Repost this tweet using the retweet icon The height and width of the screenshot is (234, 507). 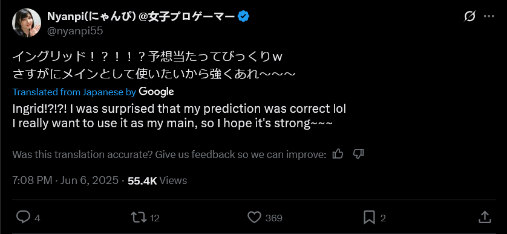tap(139, 218)
